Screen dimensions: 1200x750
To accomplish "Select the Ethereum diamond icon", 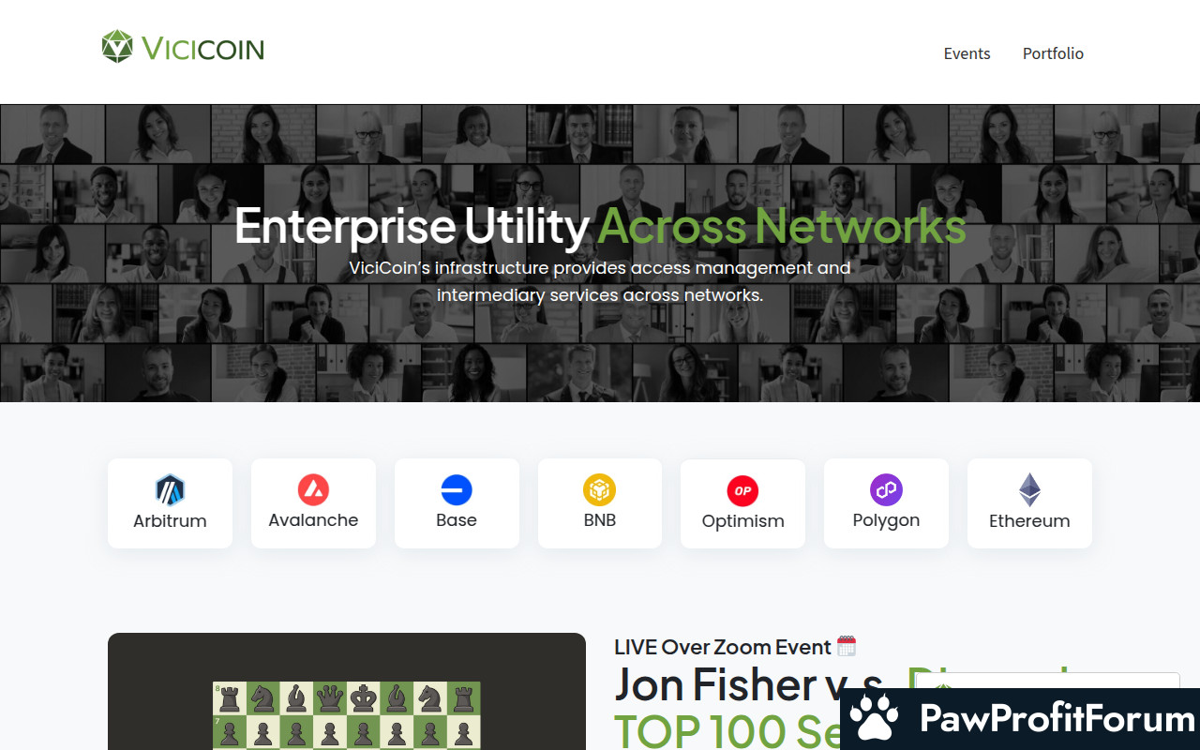I will (x=1029, y=489).
